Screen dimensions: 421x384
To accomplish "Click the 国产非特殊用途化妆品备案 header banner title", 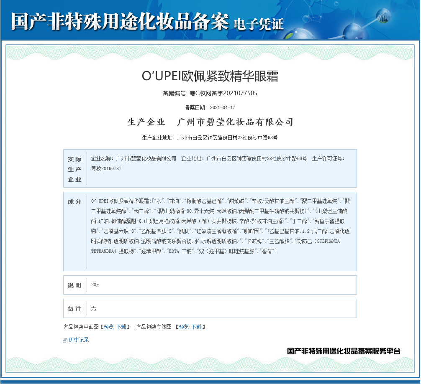I will coord(120,21).
